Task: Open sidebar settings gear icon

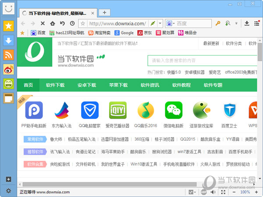Action: [x=8, y=191]
